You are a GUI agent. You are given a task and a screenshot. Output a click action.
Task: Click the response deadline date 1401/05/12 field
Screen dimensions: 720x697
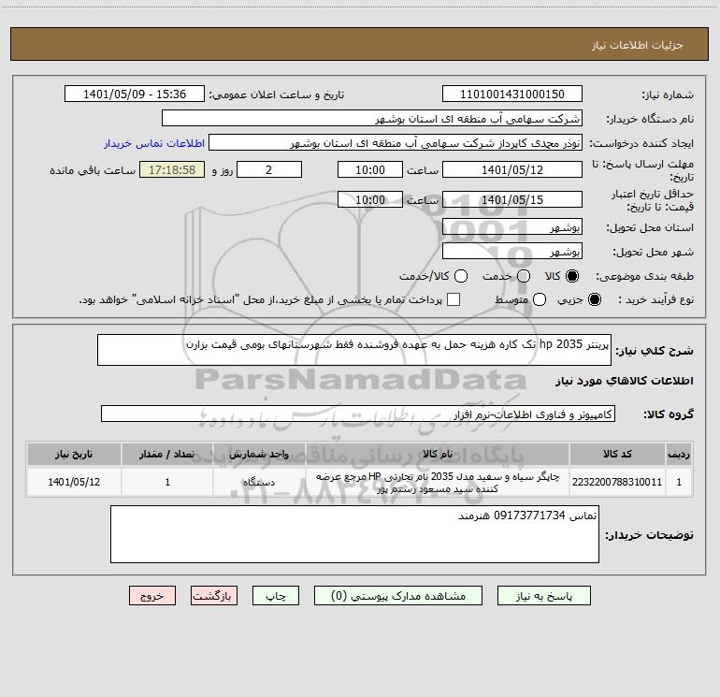pos(512,169)
